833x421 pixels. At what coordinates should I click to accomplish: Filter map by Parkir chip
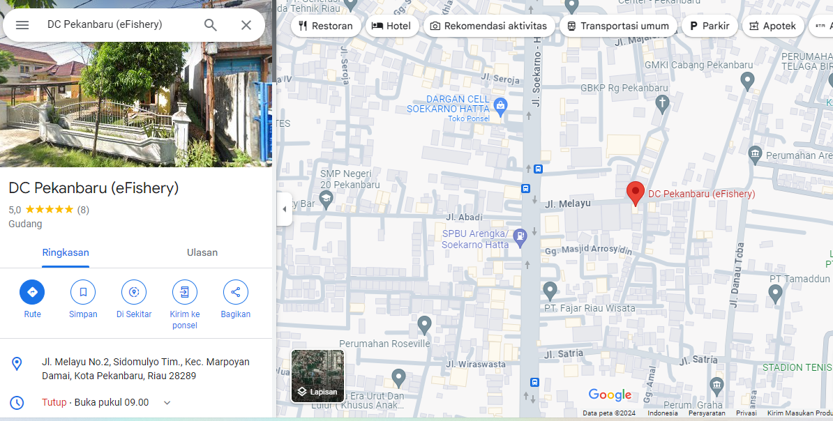[x=710, y=26]
